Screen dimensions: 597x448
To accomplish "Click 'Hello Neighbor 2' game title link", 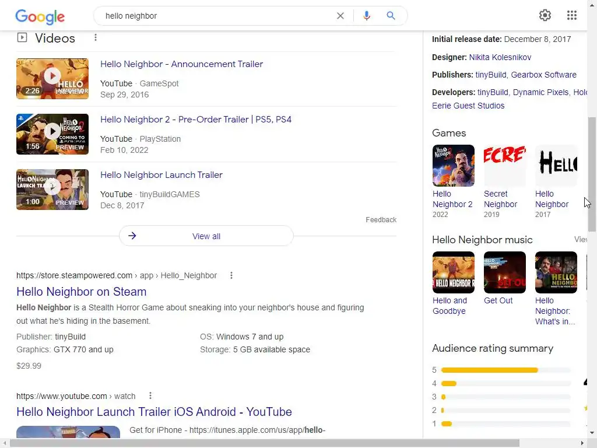I will click(452, 199).
